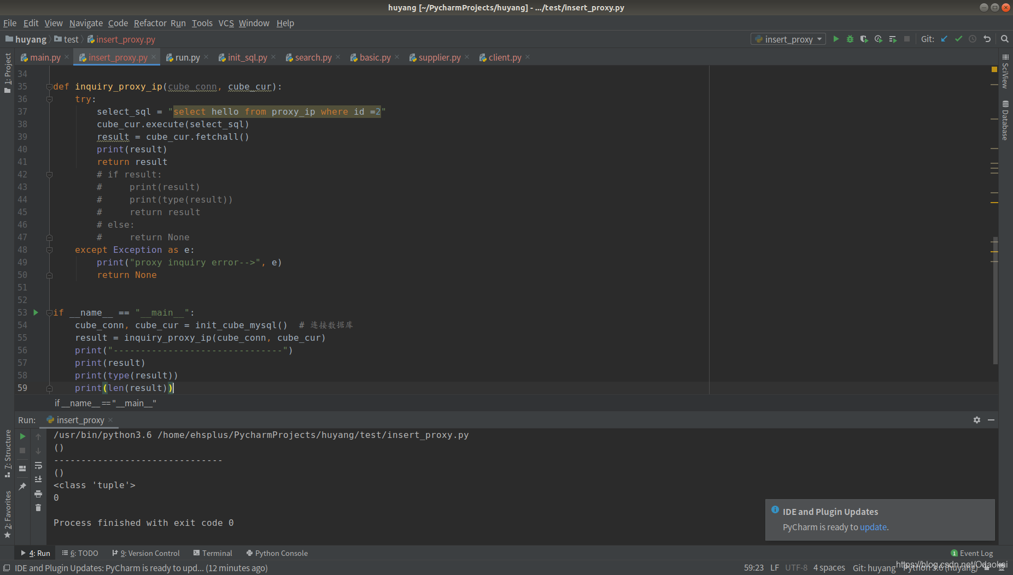Click the run gutter arrow at line 53
The width and height of the screenshot is (1013, 575).
(x=36, y=312)
